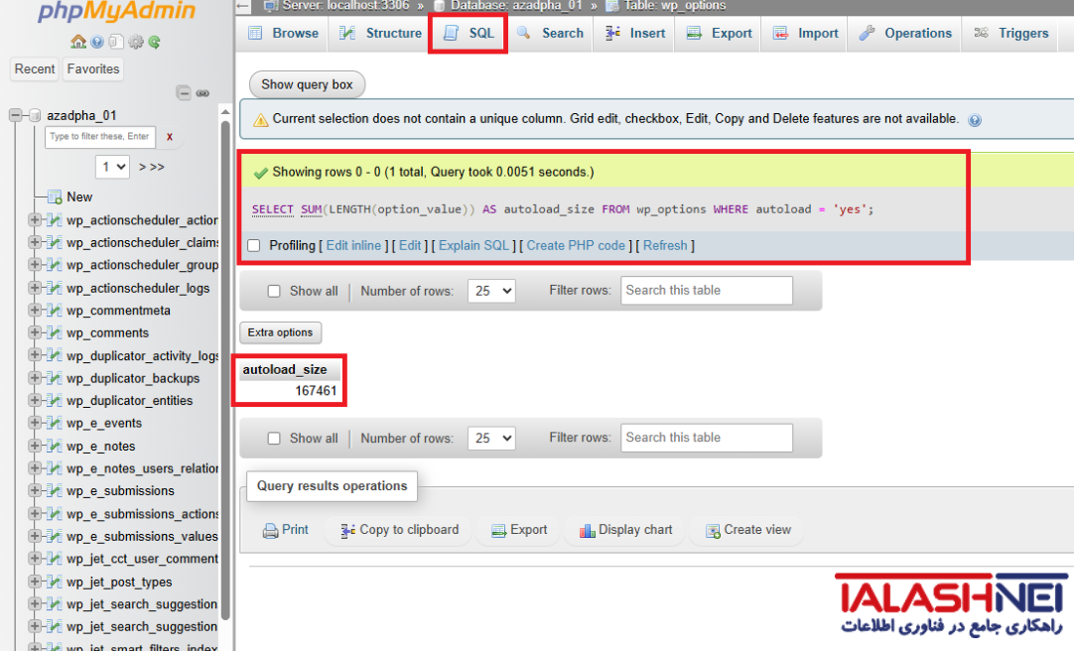Clear the table filter with red X
The height and width of the screenshot is (651, 1074).
click(x=169, y=137)
